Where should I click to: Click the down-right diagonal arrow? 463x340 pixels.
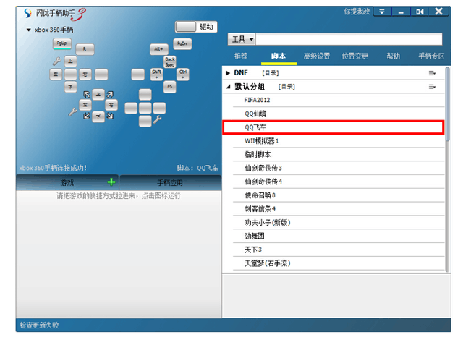[110, 116]
